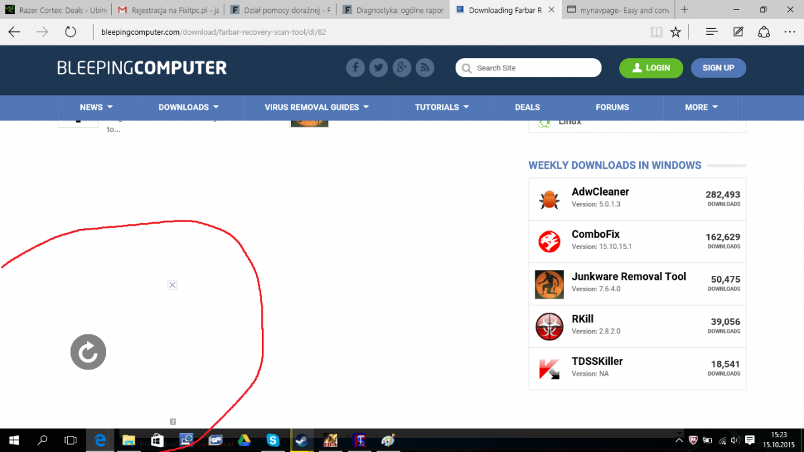Screen dimensions: 804x452
Task: Show hidden system tray icons
Action: pos(679,441)
